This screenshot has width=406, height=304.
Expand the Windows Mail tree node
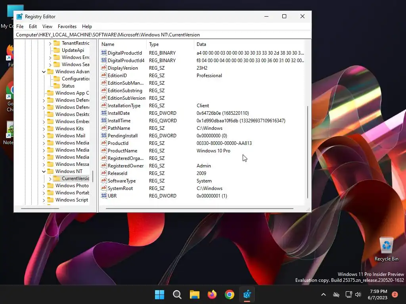pos(44,136)
